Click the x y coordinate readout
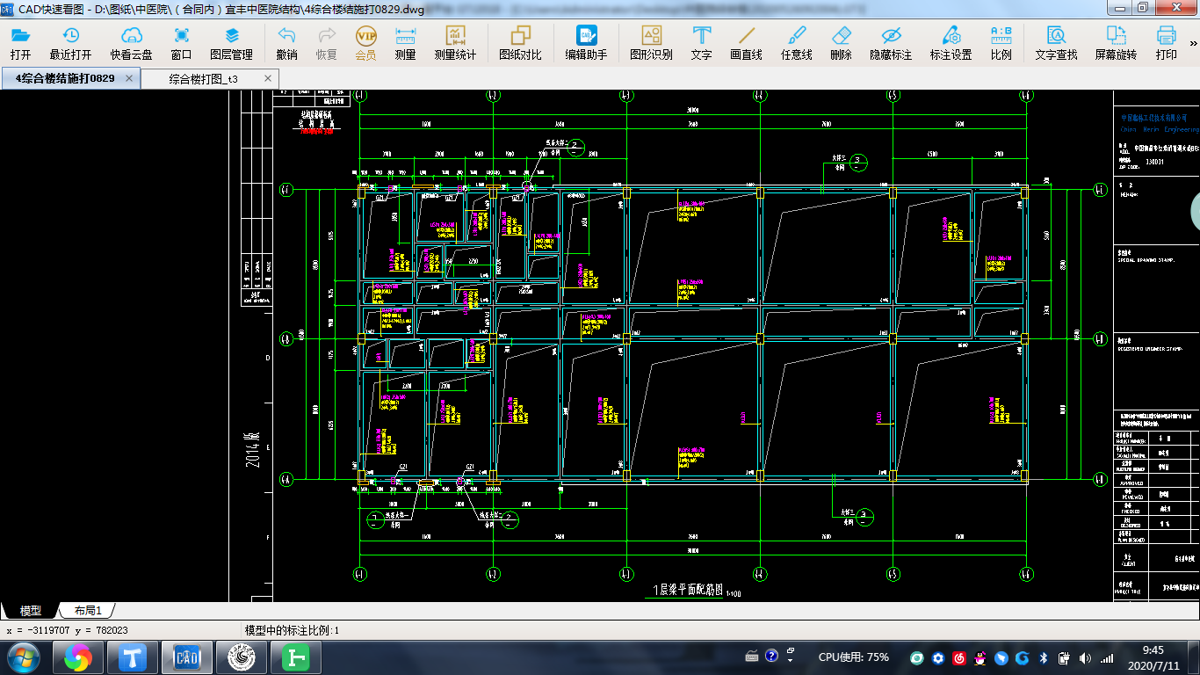Image resolution: width=1200 pixels, height=675 pixels. (67, 630)
